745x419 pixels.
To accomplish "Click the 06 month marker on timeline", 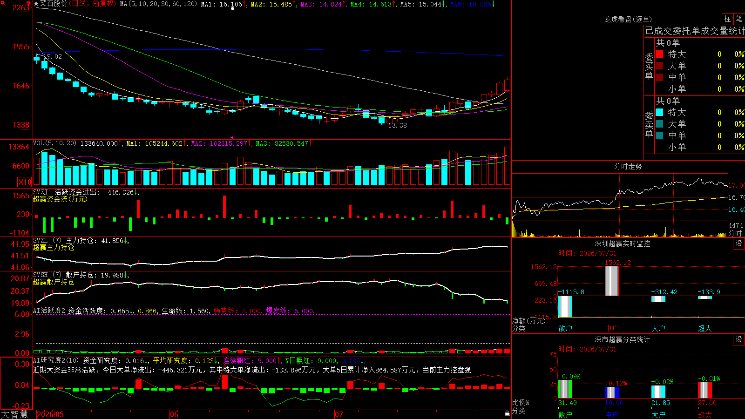I will click(174, 414).
